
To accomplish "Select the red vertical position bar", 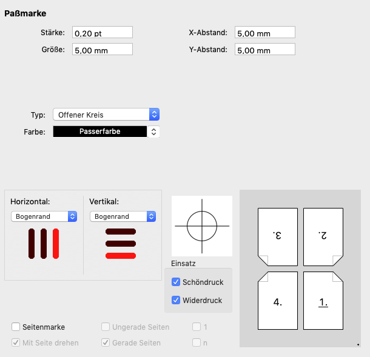I will pos(121,256).
